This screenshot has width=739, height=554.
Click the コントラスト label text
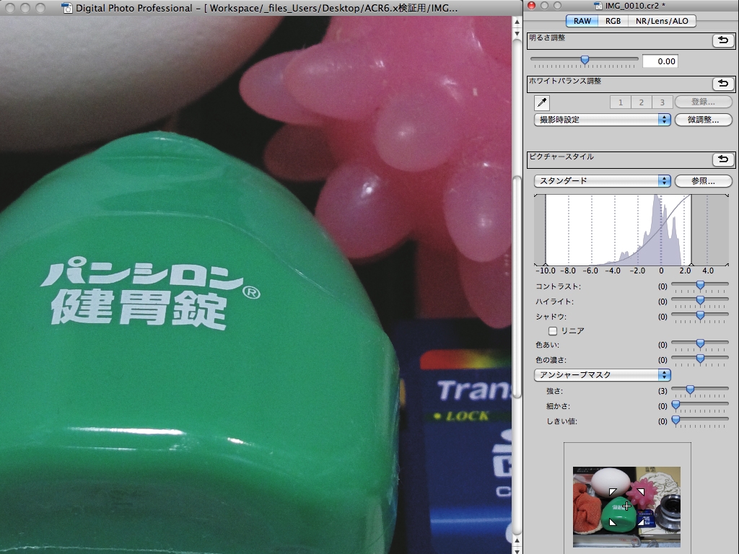[x=558, y=286]
